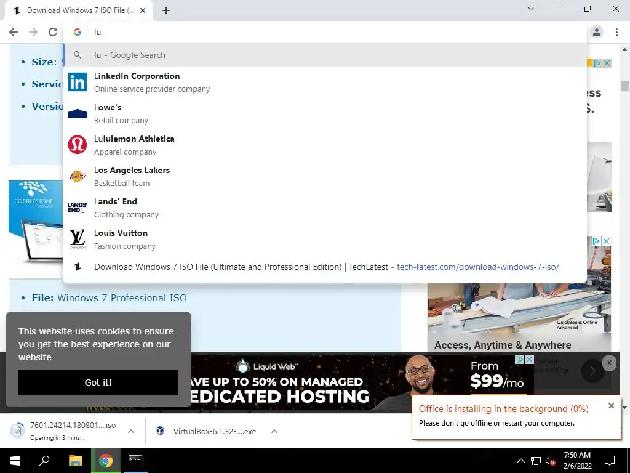Click the Lululemon red logo icon

78,145
